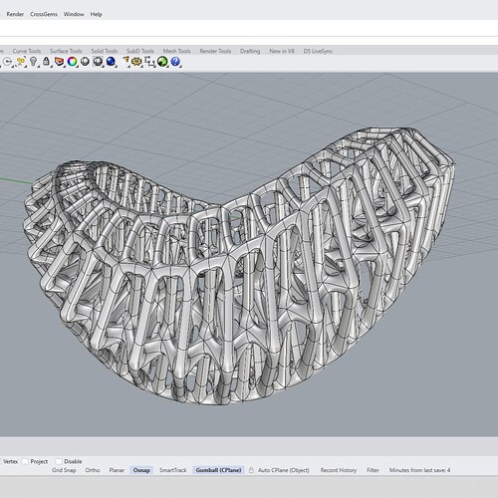Click the color wheel icon
Viewport: 498px width, 498px height.
tap(72, 62)
